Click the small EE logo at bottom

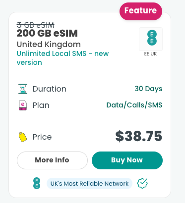click(37, 183)
